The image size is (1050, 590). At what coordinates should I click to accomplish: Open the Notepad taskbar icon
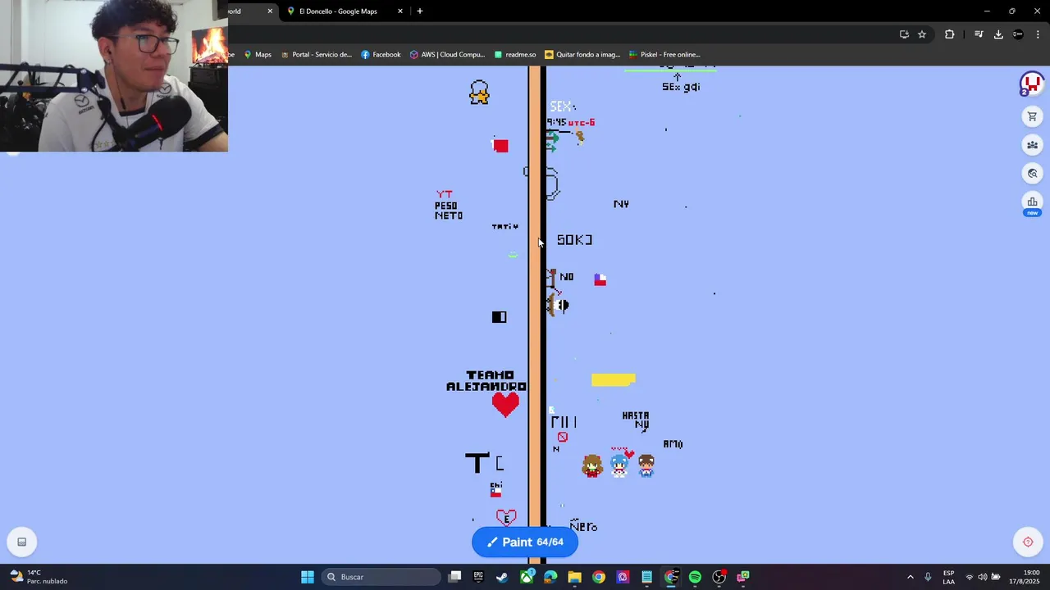(647, 577)
